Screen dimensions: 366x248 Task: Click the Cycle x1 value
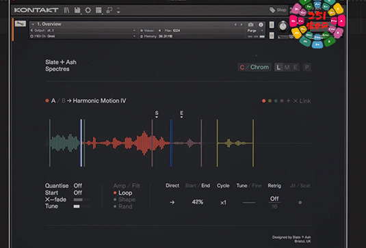coord(223,202)
